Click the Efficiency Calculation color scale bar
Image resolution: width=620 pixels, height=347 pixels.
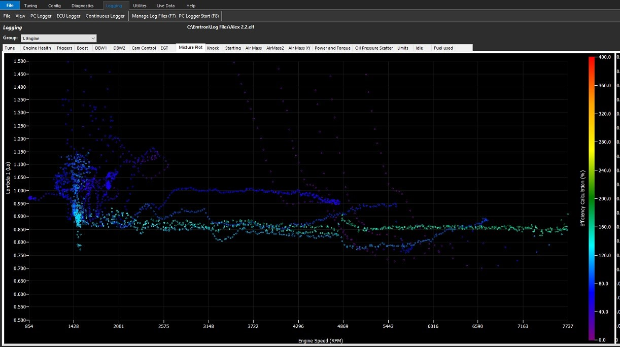(x=592, y=198)
